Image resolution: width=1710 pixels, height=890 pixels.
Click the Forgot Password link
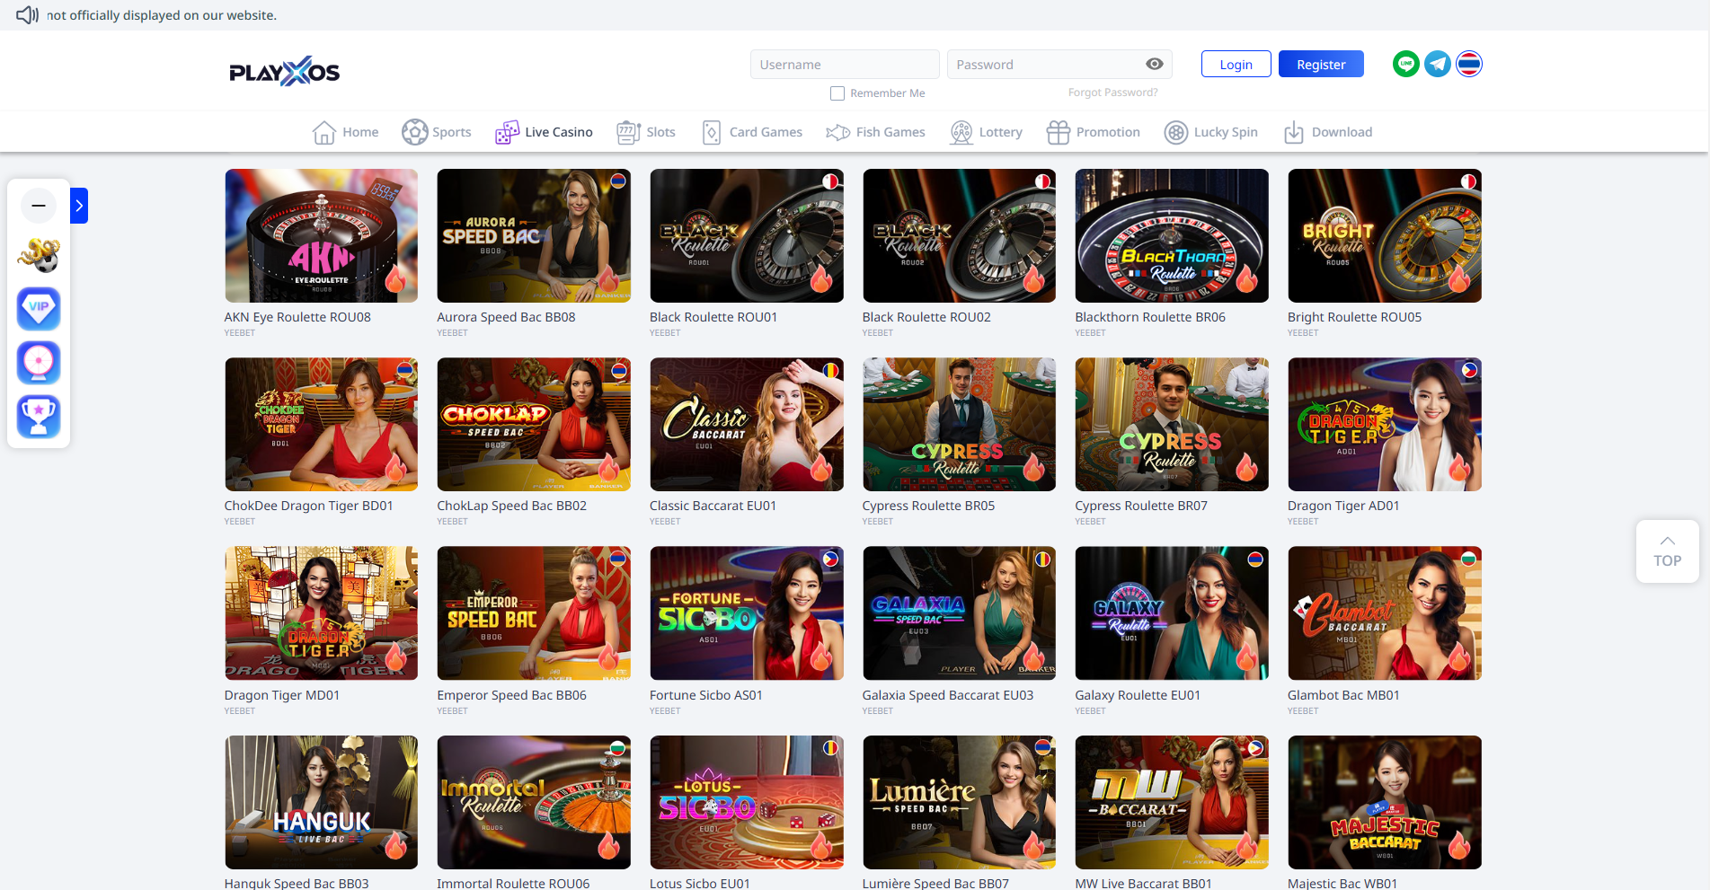coord(1112,93)
